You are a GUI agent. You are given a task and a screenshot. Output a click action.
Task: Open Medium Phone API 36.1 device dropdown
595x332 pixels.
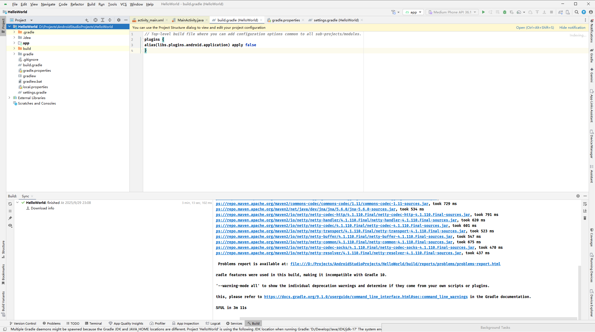(452, 12)
